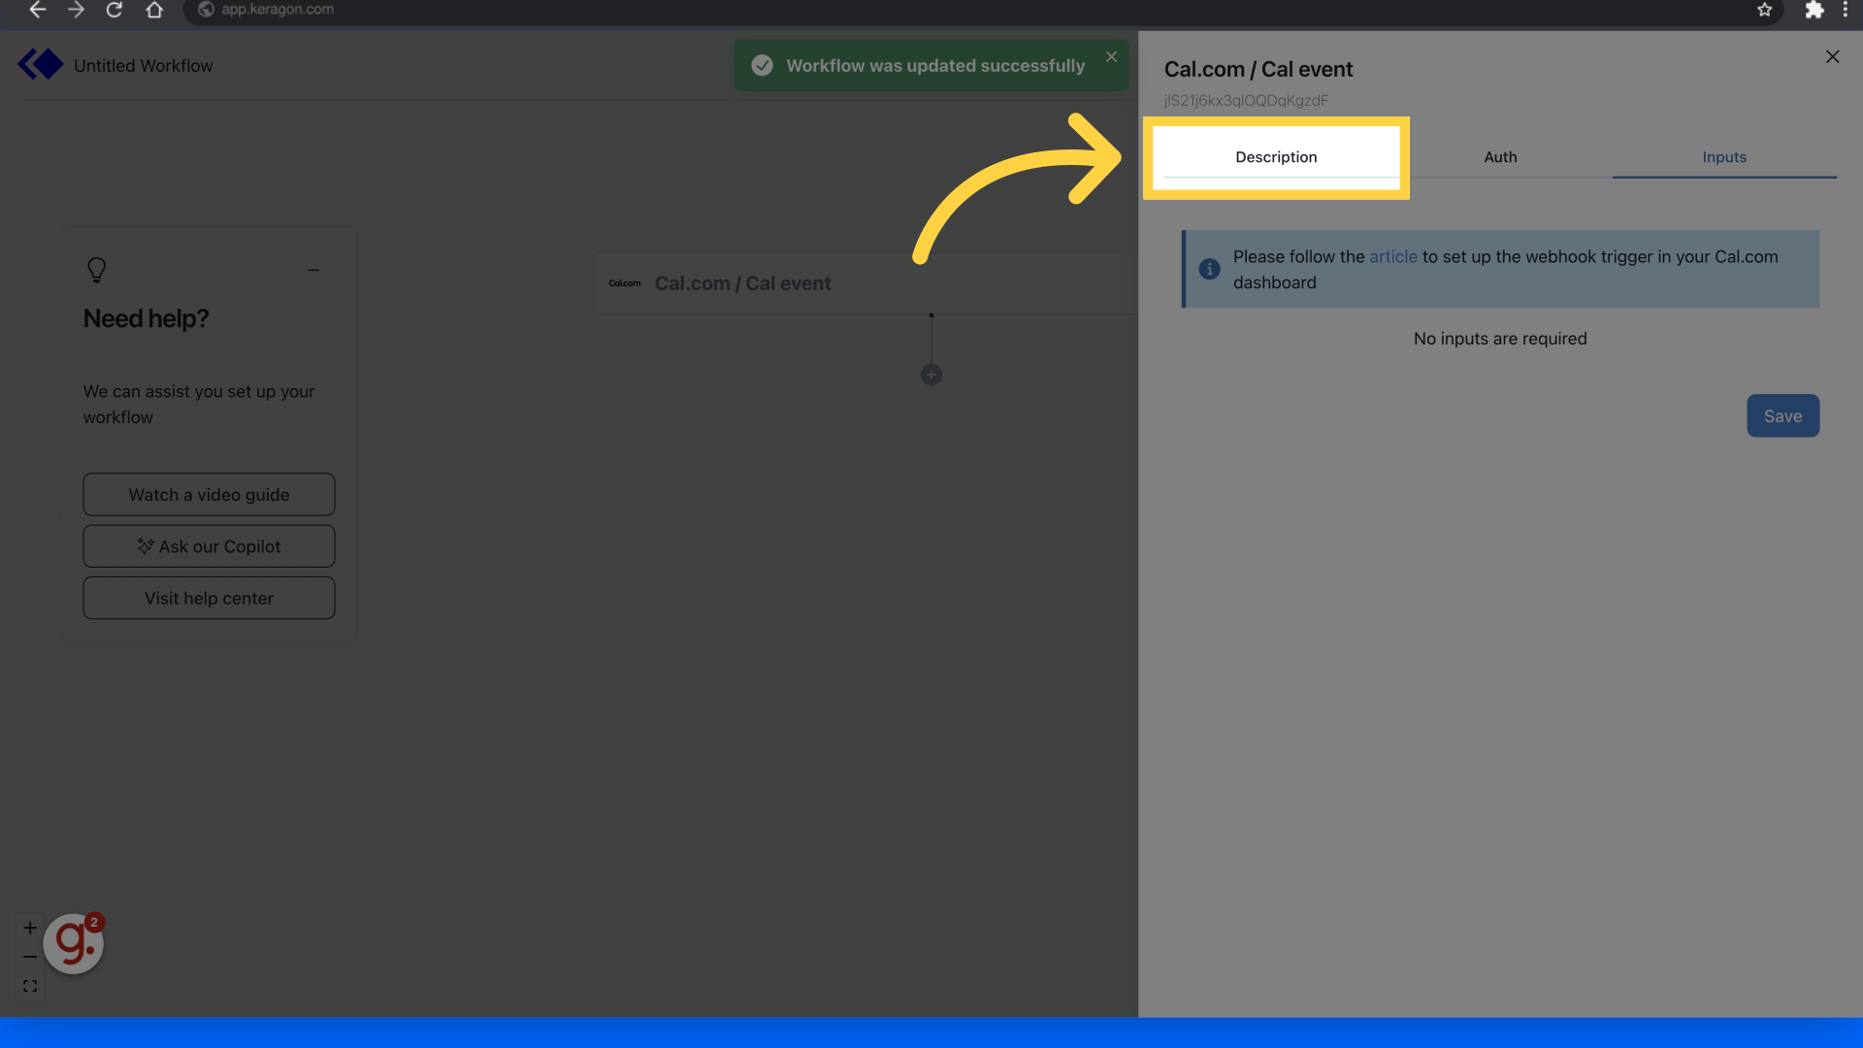Dismiss the workflow updated success notification
This screenshot has height=1048, width=1863.
point(1111,57)
